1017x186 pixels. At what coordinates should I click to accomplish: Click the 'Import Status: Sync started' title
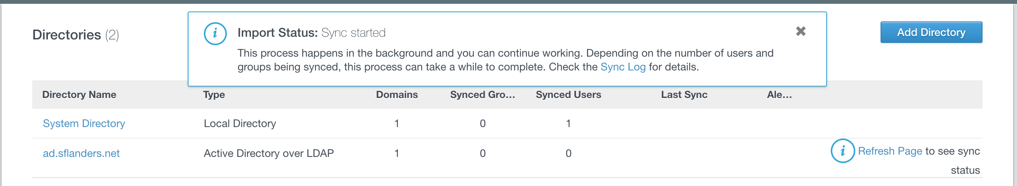311,33
